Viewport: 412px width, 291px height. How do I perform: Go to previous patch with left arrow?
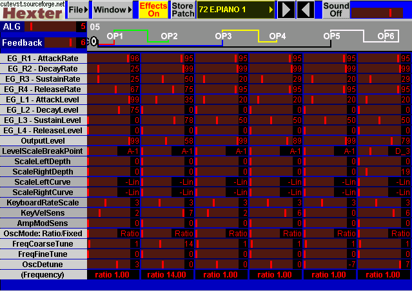tap(306, 10)
